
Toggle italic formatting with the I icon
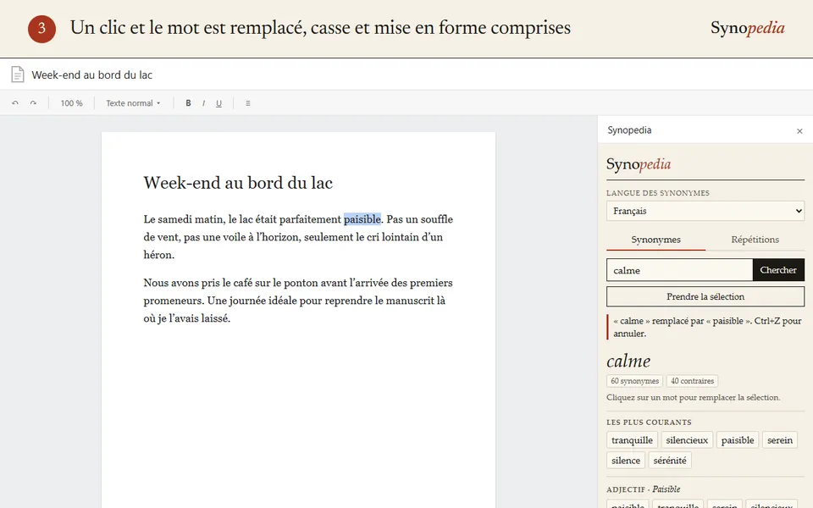tap(203, 103)
